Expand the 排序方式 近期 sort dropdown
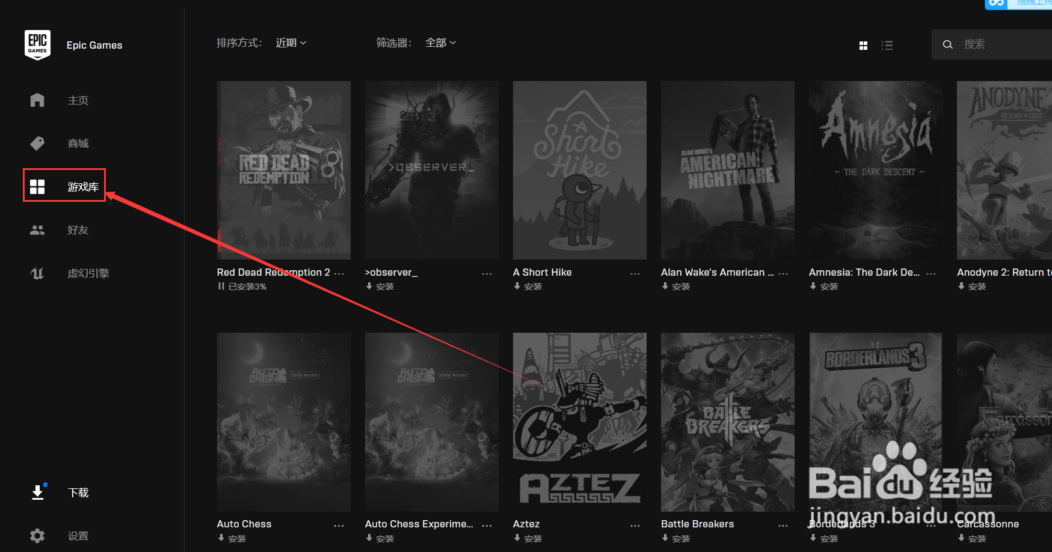The height and width of the screenshot is (552, 1052). click(291, 43)
